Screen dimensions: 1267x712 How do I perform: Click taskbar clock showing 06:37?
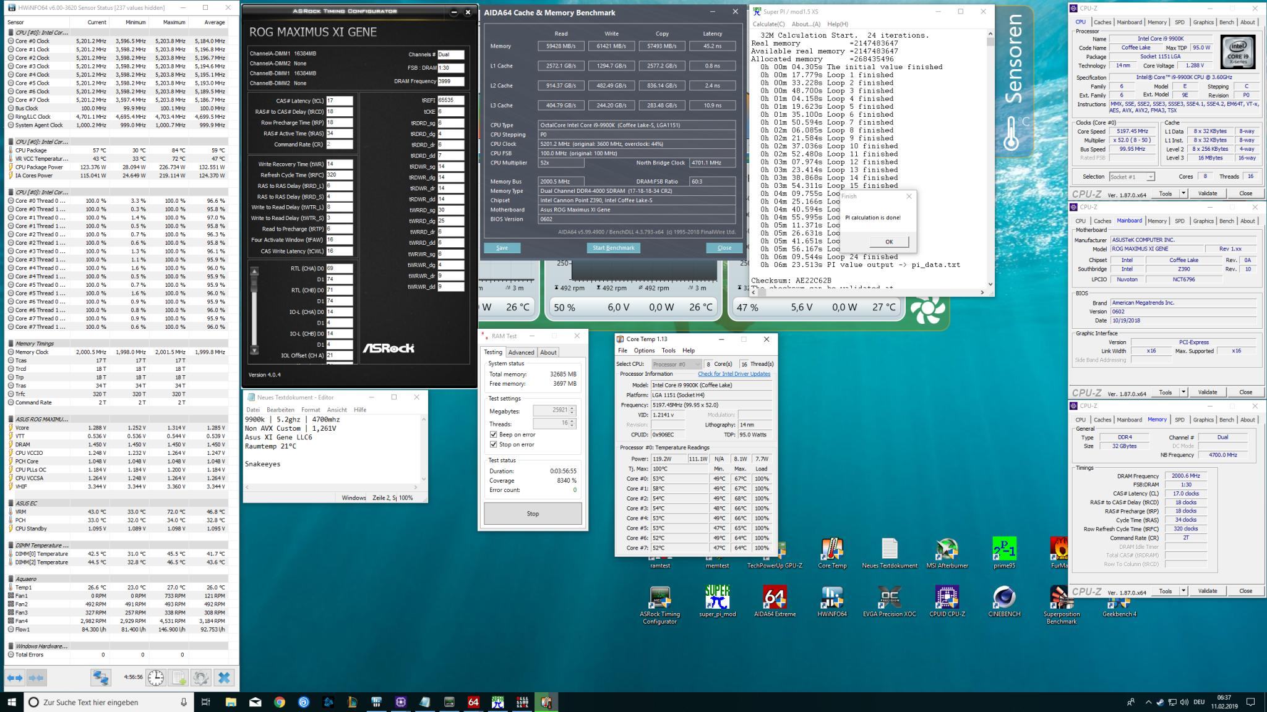click(1223, 702)
